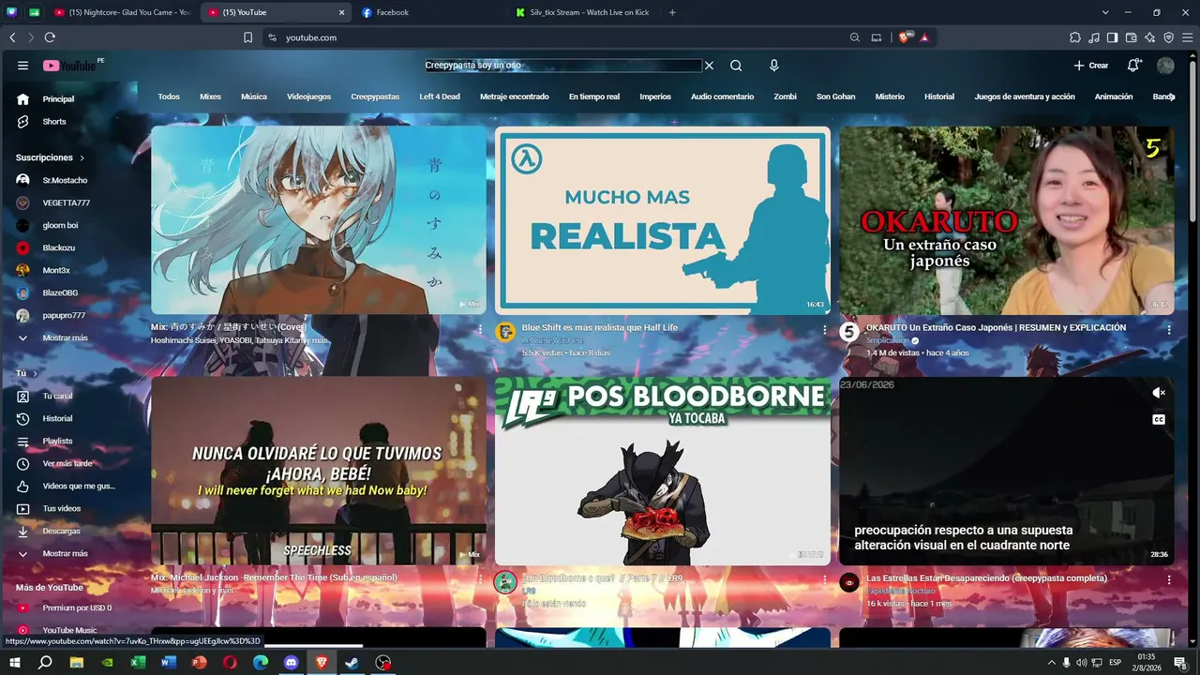Open Brave Shields icon in address bar
Screen dimensions: 1200x675
[x=904, y=37]
